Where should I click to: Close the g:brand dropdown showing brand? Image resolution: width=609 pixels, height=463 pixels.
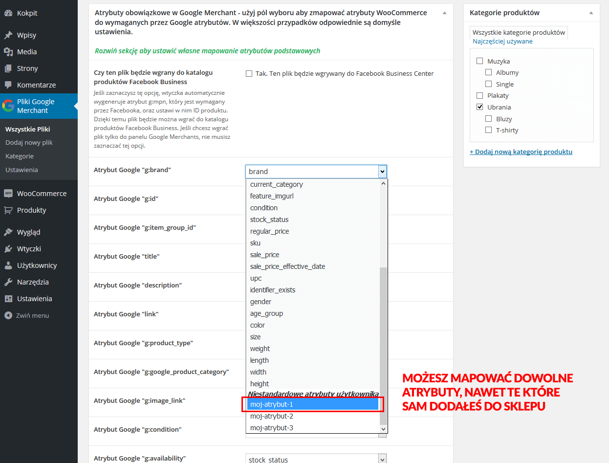316,172
